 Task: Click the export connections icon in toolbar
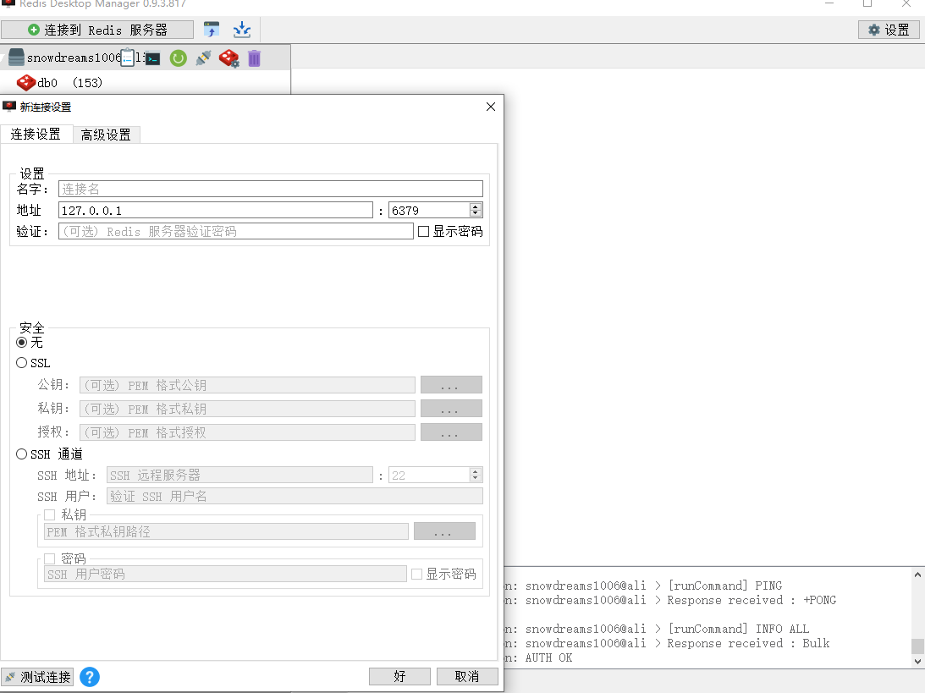[242, 30]
